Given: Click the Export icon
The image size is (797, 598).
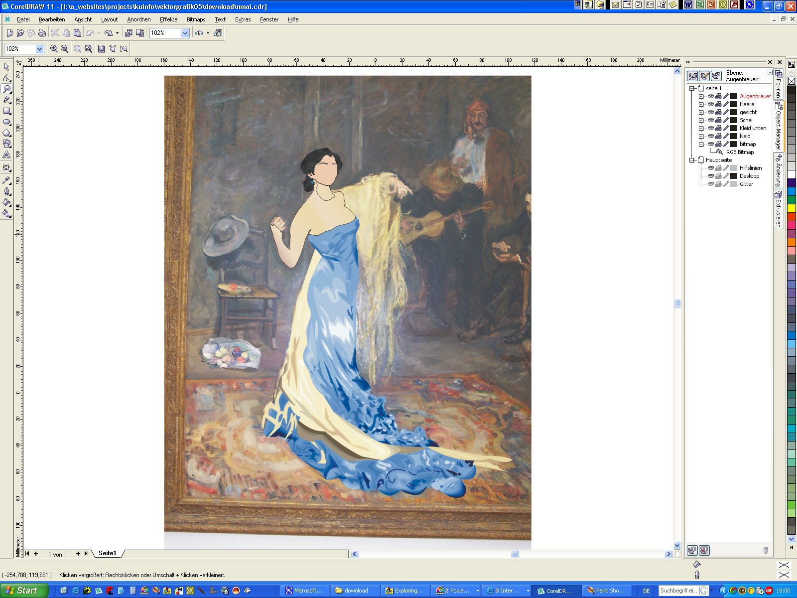Looking at the screenshot, I should click(140, 33).
